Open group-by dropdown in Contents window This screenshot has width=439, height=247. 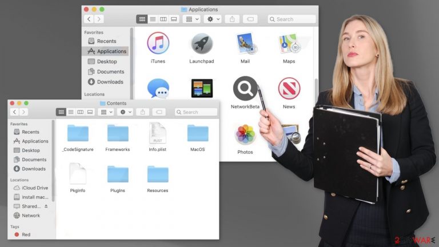tap(106, 112)
